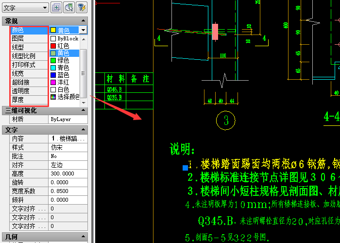Image resolution: width=340 pixels, height=243 pixels.
Task: Select the 图层 property row
Action: (29, 38)
